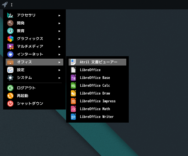Open the マルチメディア menu category

(34, 46)
